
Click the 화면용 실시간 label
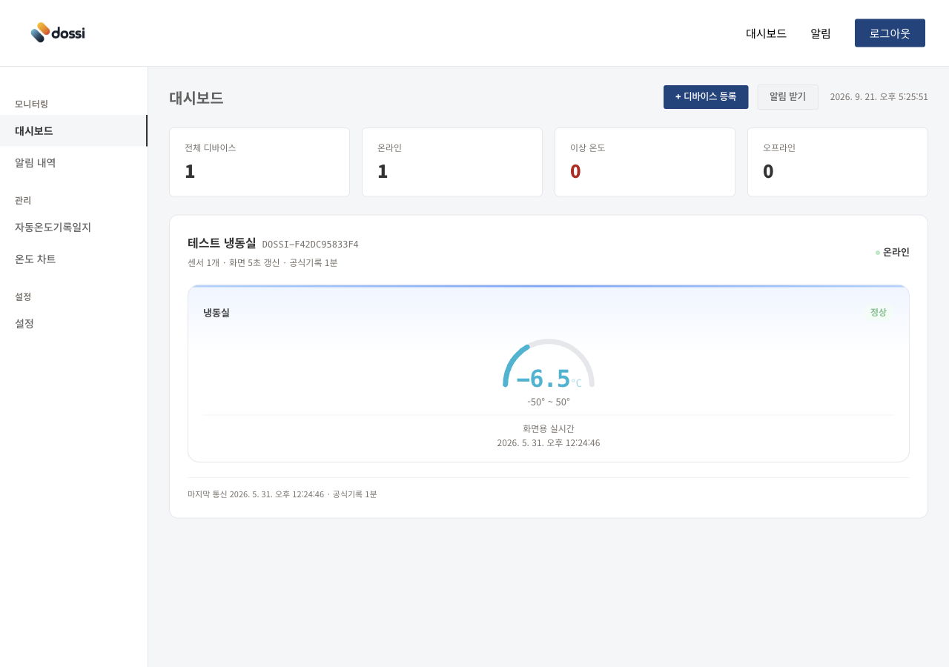tap(549, 428)
